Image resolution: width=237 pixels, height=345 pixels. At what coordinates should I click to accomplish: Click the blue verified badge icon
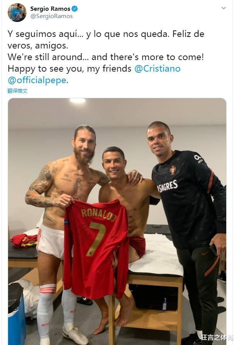point(75,9)
